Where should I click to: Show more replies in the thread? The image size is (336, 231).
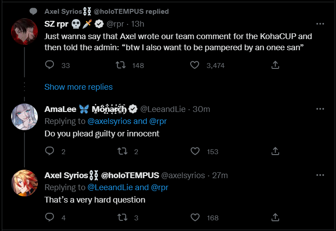[x=78, y=87]
